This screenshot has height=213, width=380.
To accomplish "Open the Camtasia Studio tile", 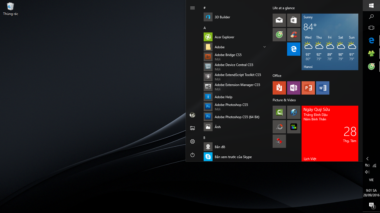I will pyautogui.click(x=279, y=112).
